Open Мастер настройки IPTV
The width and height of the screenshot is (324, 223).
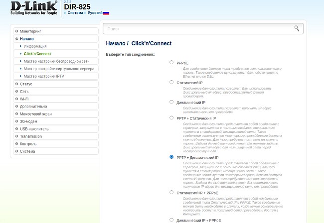click(x=56, y=76)
